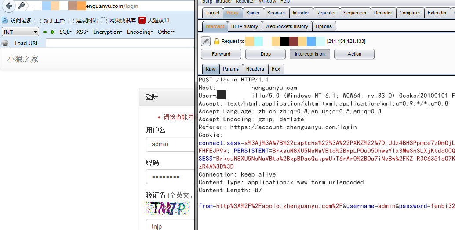Click the Action button
This screenshot has width=455, height=230.
(x=354, y=54)
